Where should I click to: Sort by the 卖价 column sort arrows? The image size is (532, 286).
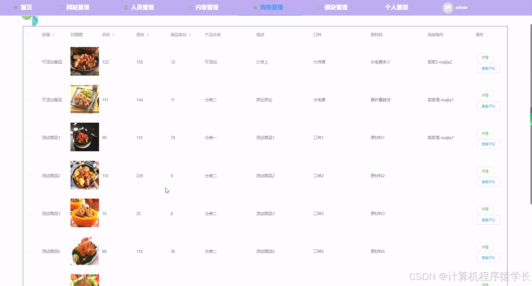tap(113, 35)
